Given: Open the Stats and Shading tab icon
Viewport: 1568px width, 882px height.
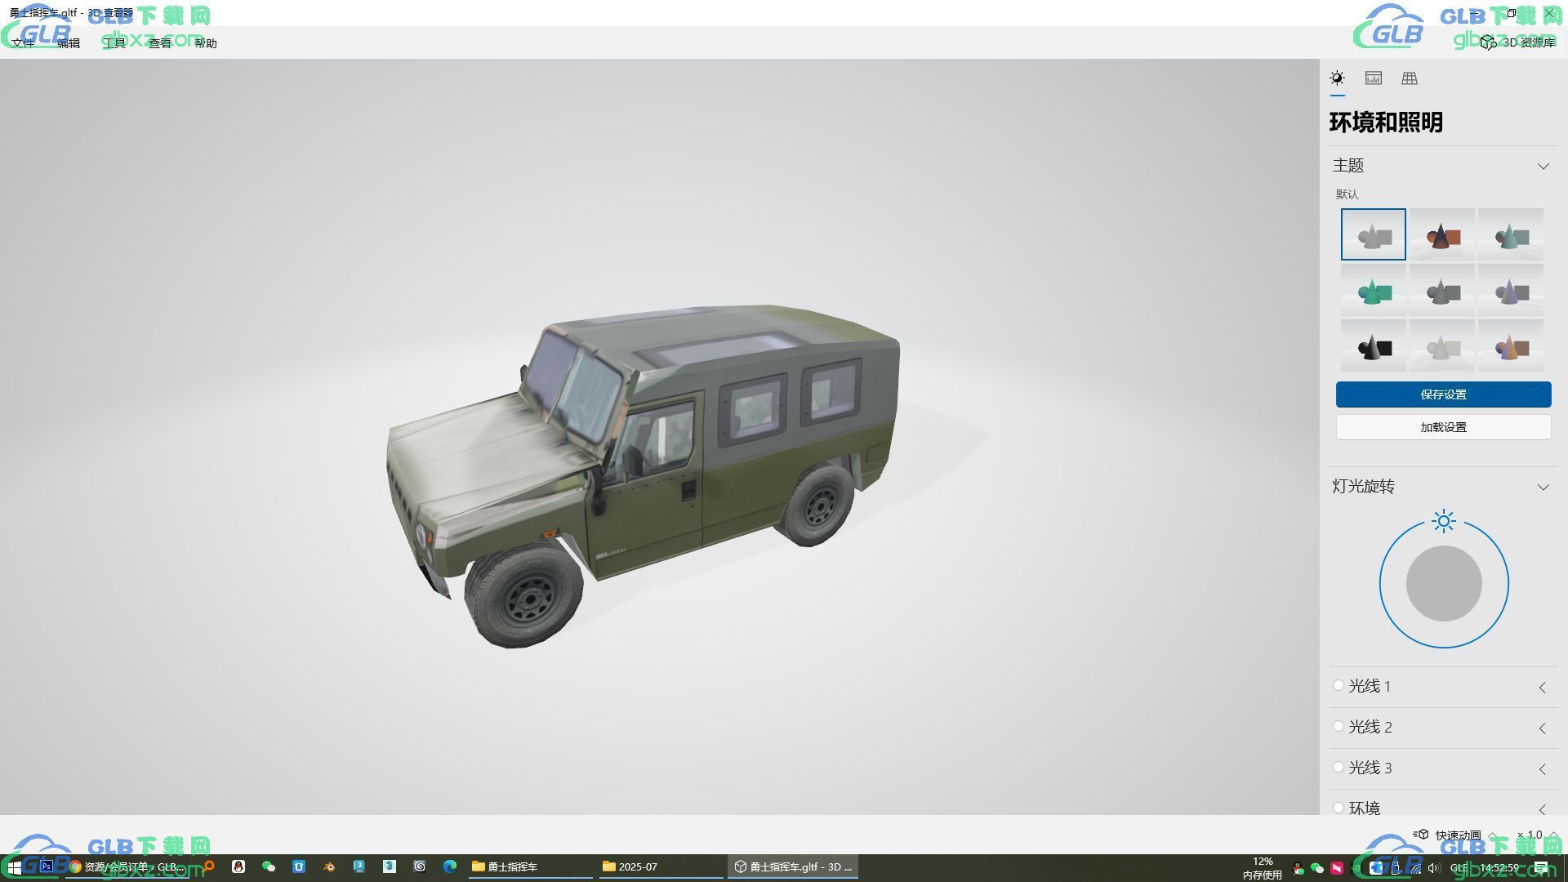Looking at the screenshot, I should [x=1373, y=78].
